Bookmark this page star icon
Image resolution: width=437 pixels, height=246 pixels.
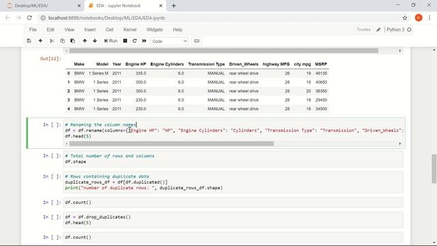click(405, 18)
